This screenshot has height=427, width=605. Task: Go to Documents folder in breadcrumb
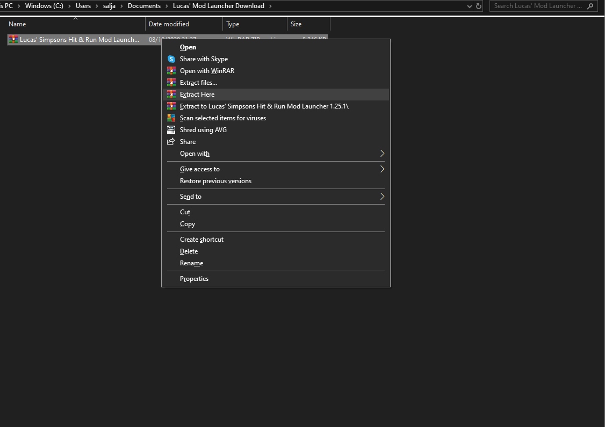click(145, 6)
